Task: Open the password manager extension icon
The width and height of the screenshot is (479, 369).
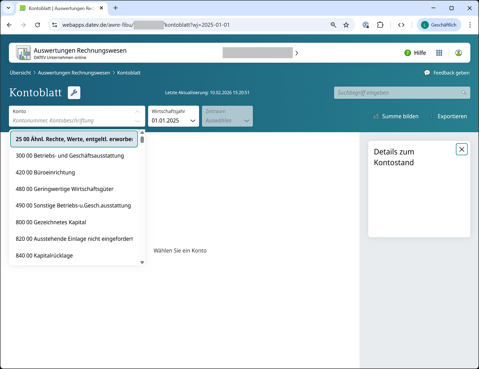Action: [x=366, y=25]
